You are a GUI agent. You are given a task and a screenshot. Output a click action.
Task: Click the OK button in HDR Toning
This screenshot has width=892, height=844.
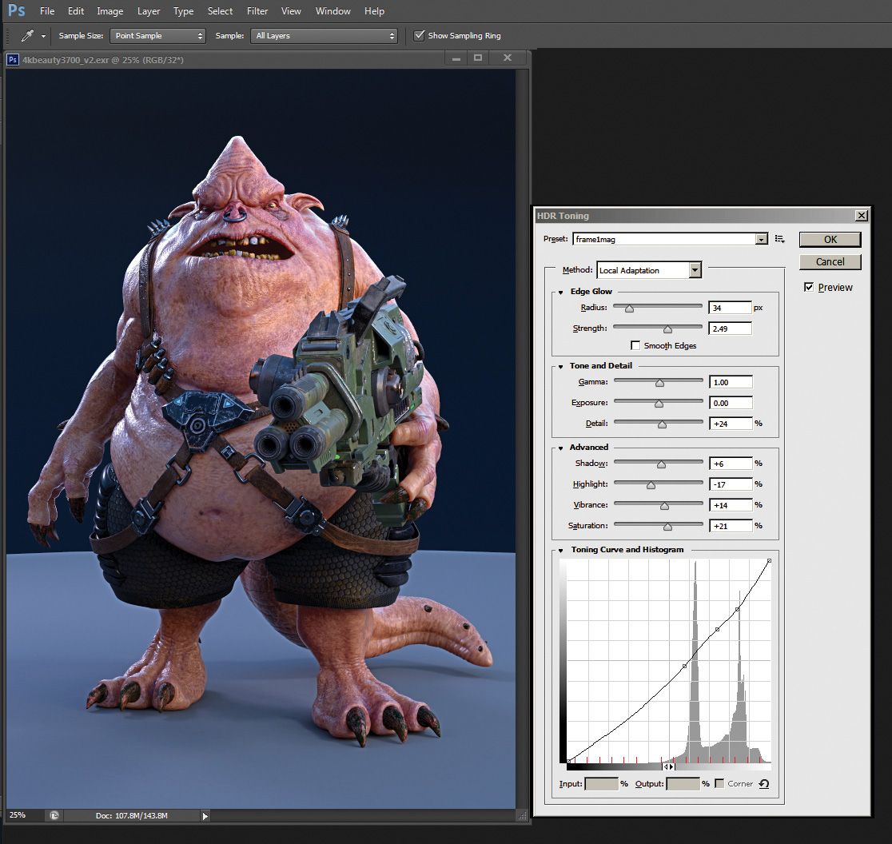pyautogui.click(x=830, y=239)
